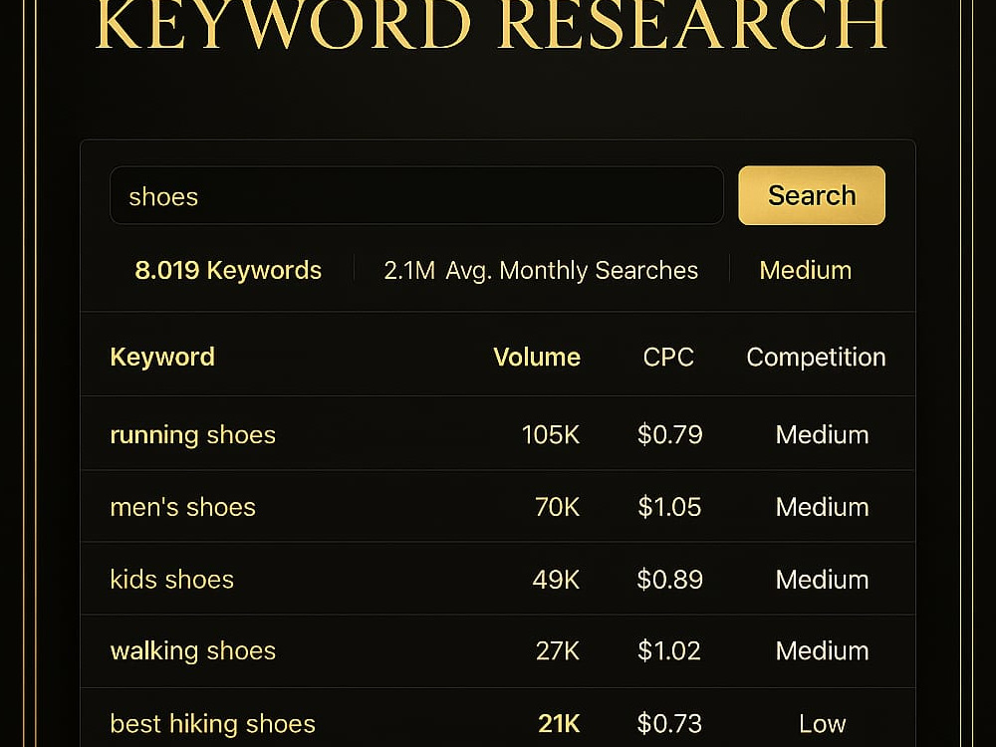Click Medium competition for running shoes
996x747 pixels.
click(x=823, y=435)
